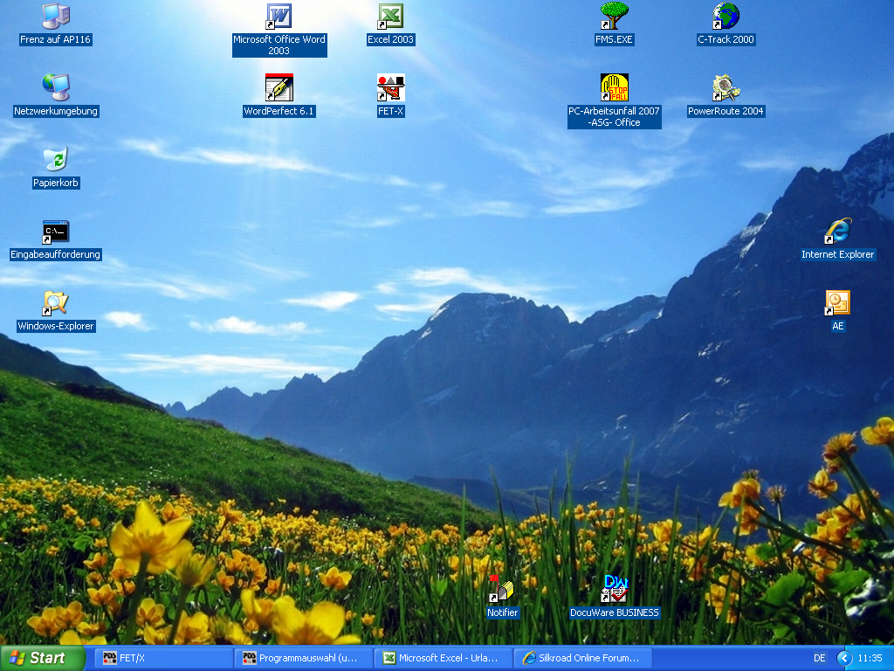Click the DE language indicator
The image size is (894, 671).
pyautogui.click(x=820, y=658)
